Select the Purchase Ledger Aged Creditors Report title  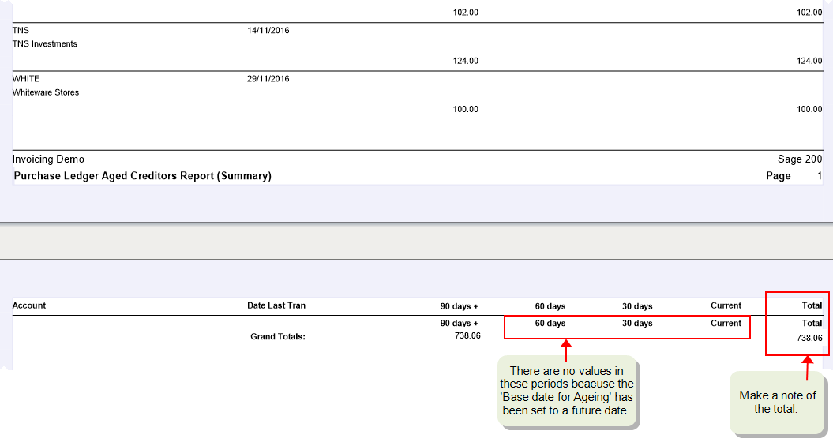[x=143, y=176]
